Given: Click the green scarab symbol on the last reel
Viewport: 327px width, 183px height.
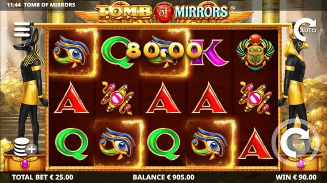Looking at the screenshot, I should (255, 53).
